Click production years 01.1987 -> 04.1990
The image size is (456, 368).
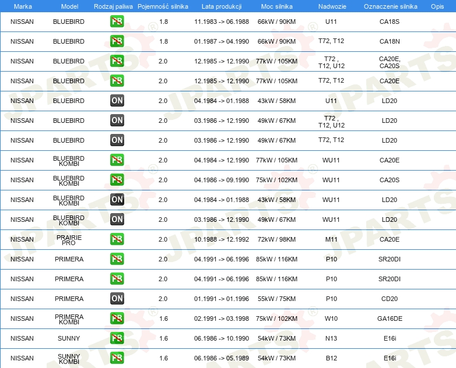[x=222, y=41]
